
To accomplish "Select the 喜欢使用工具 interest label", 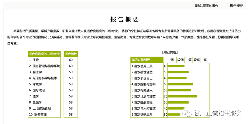I will pyautogui.click(x=143, y=66).
